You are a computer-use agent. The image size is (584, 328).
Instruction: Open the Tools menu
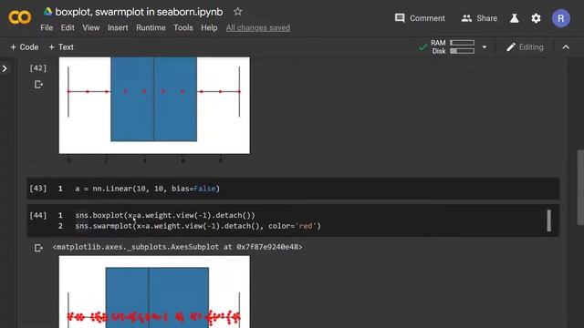pos(183,28)
